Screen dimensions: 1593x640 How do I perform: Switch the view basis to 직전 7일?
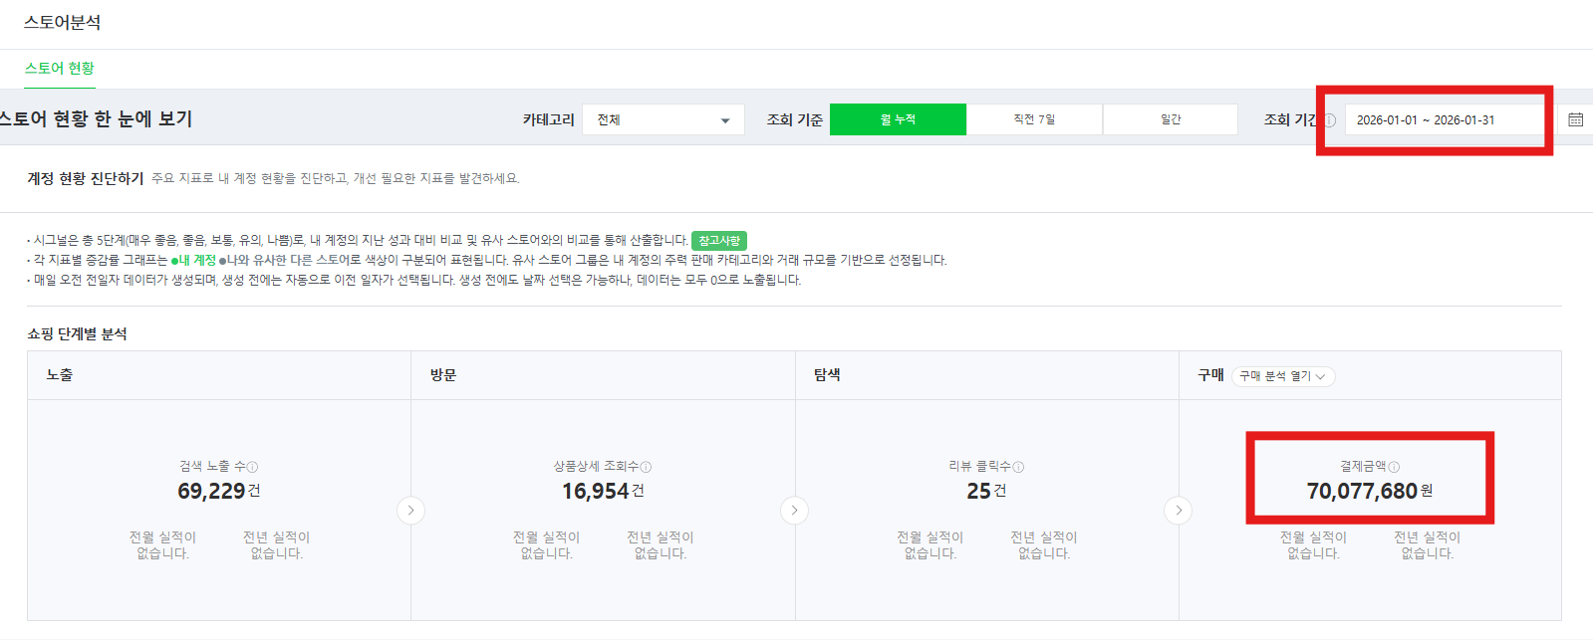tap(1034, 119)
